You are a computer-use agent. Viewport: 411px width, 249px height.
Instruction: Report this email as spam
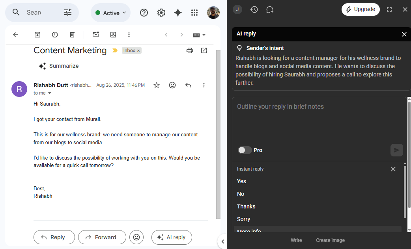(x=55, y=35)
